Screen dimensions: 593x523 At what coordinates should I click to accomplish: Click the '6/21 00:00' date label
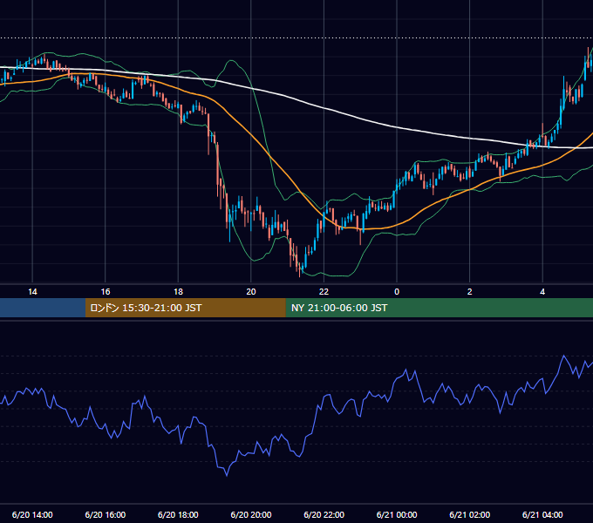(x=397, y=514)
